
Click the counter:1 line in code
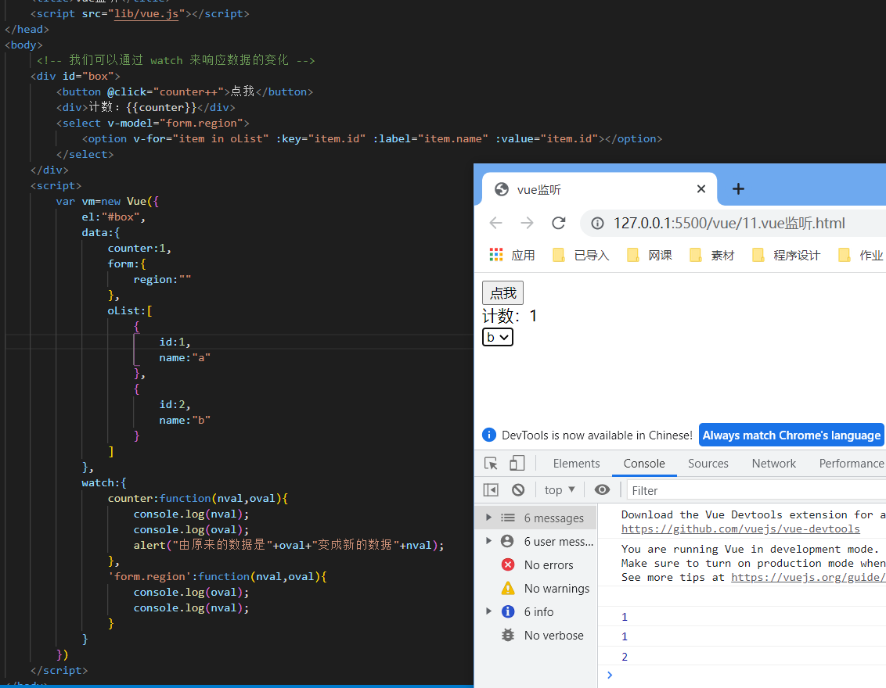[139, 249]
